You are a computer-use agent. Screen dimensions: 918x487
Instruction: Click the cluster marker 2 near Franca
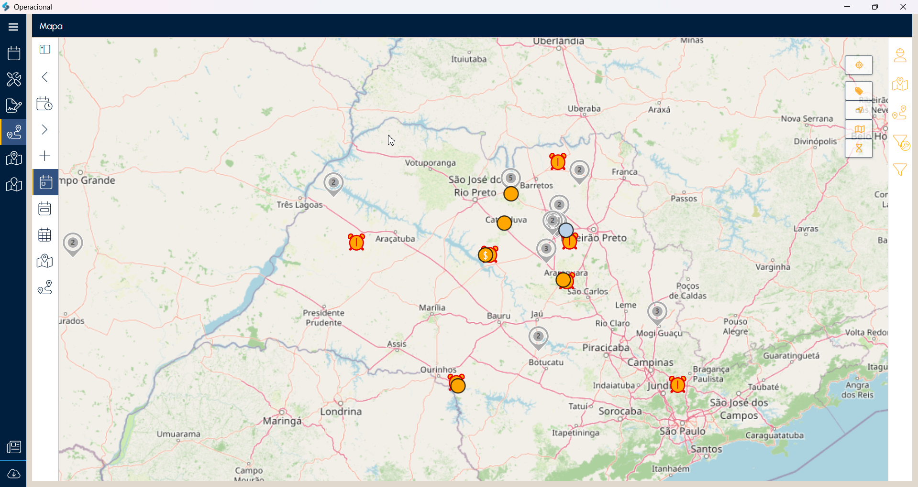tap(579, 171)
